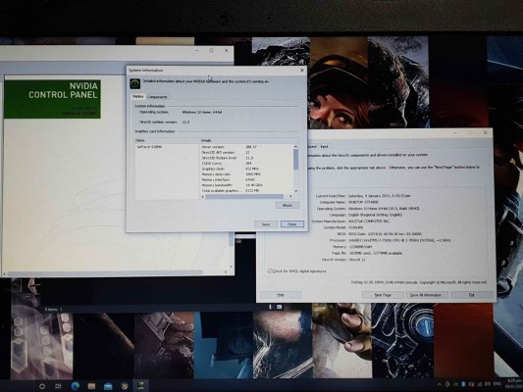Screen dimensions: 523x392
Task: Click Save in the System Information dialog
Action: (266, 224)
